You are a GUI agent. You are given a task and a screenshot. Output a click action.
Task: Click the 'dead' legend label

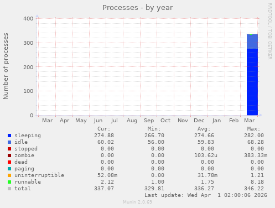click(x=21, y=162)
